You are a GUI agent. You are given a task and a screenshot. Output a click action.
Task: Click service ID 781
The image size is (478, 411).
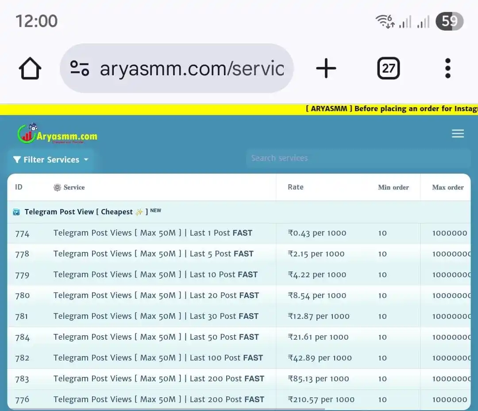click(x=21, y=316)
